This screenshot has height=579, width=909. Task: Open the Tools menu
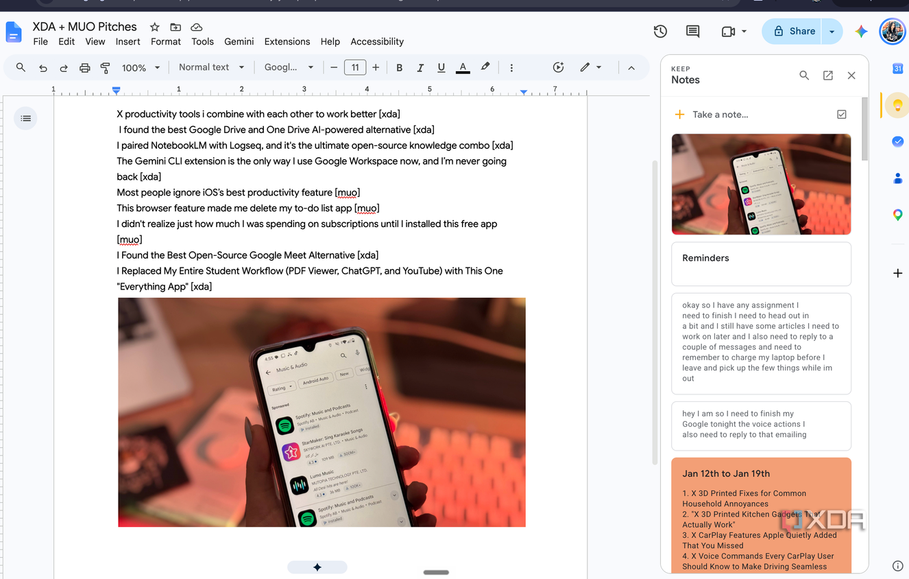click(x=202, y=42)
